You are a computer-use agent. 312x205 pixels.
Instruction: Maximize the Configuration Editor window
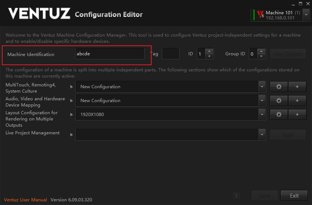[x=301, y=4]
